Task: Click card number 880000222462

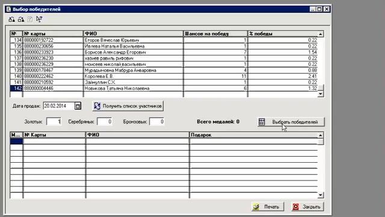Action: (x=38, y=77)
